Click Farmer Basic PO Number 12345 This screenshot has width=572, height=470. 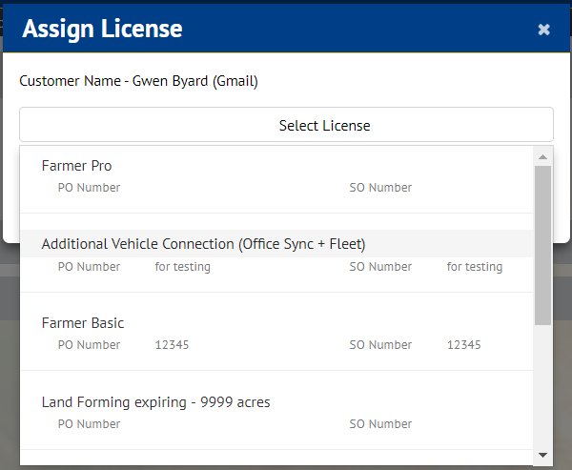pos(172,345)
